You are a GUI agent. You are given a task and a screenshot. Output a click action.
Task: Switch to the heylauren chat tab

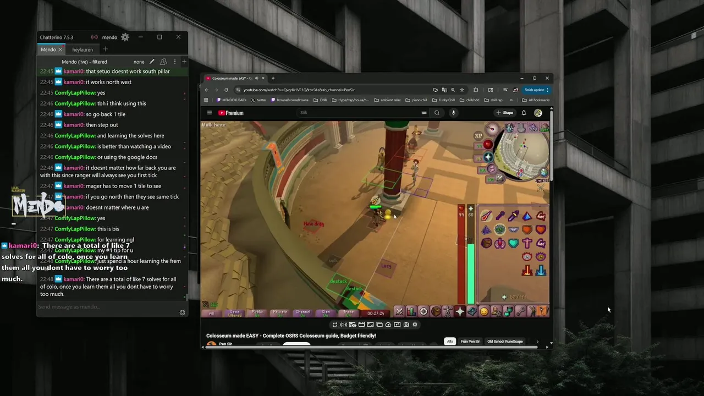pyautogui.click(x=82, y=50)
